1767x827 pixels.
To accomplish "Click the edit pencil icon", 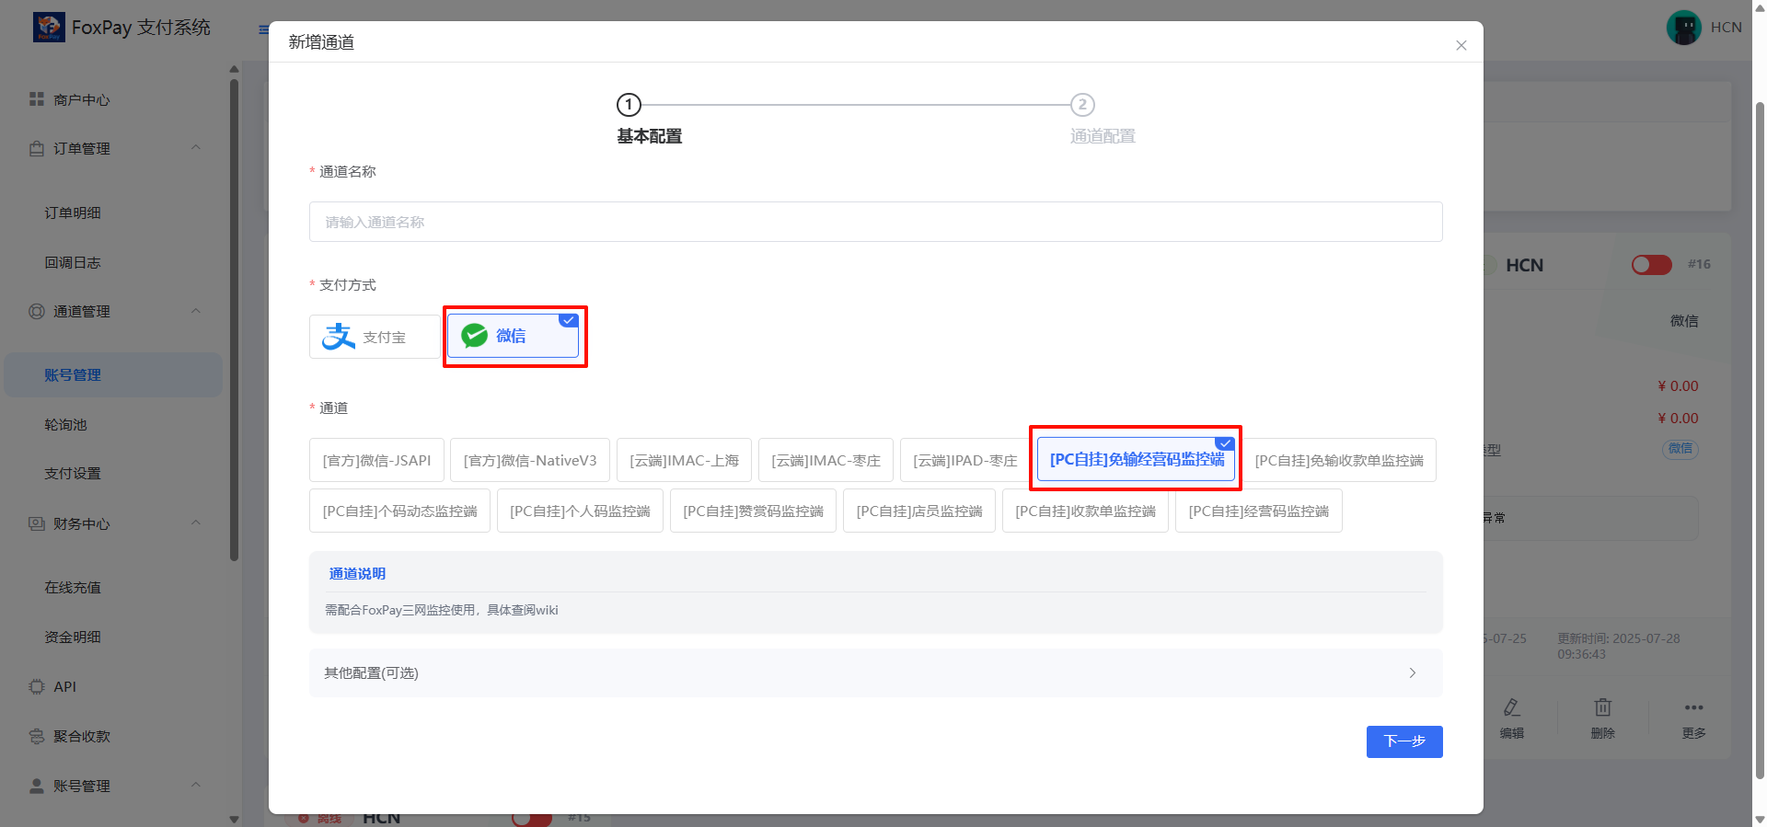I will tap(1511, 707).
